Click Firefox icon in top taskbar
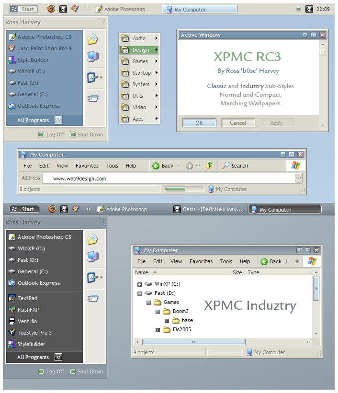The height and width of the screenshot is (393, 338). pyautogui.click(x=51, y=9)
